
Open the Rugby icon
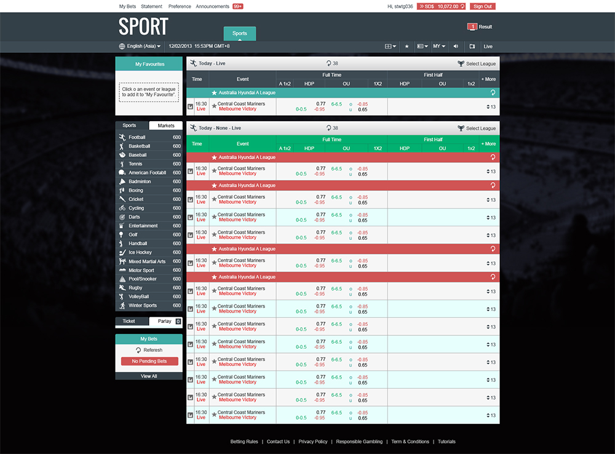[122, 288]
